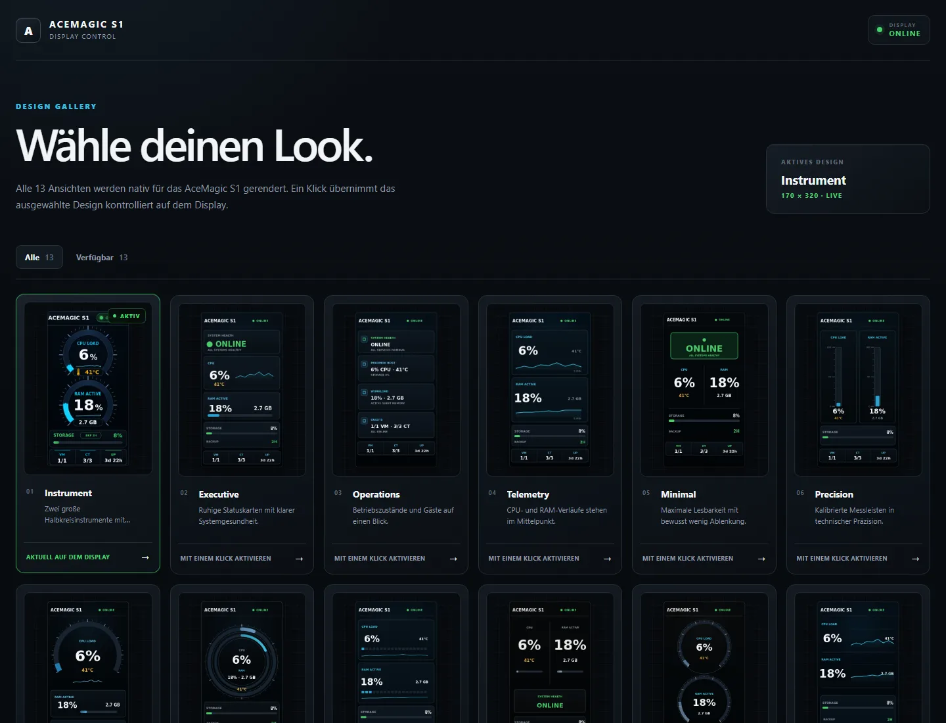The image size is (946, 723).
Task: Click the arrow icon on the Operations card
Action: click(453, 559)
